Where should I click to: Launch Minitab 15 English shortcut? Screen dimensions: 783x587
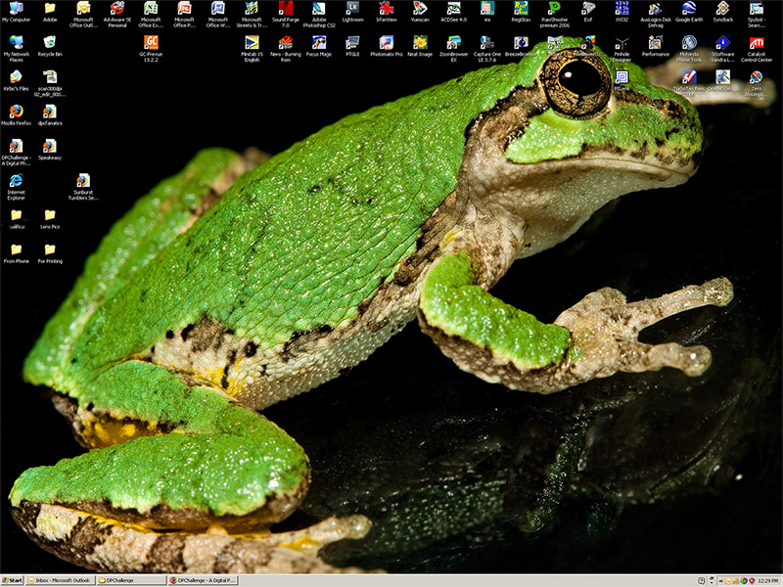click(252, 48)
